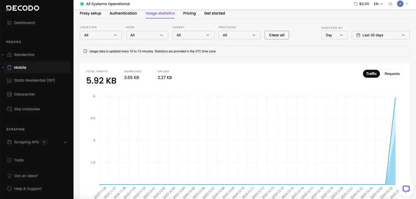Open the Pricing tab
The width and height of the screenshot is (416, 199).
(189, 13)
